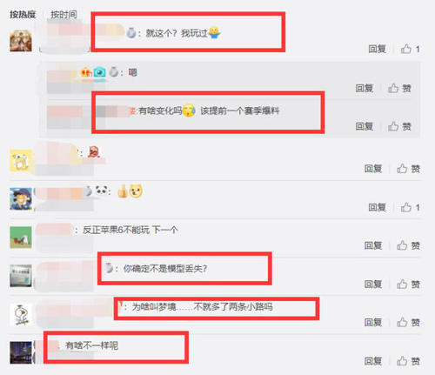Screen dimensions: 435x375
Task: Open the camera badge icon beside the "嗯" reply
Action: coord(99,72)
